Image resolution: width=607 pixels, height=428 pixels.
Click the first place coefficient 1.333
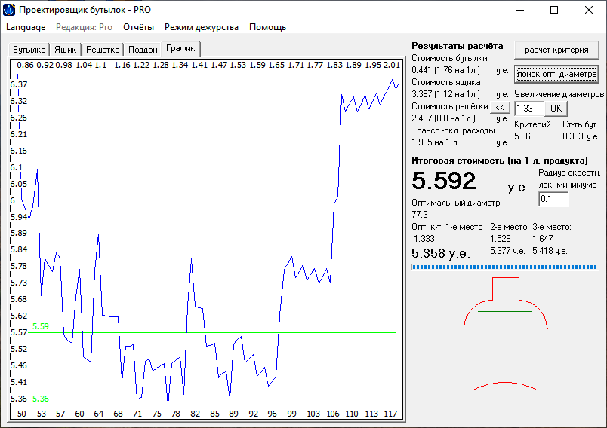424,239
